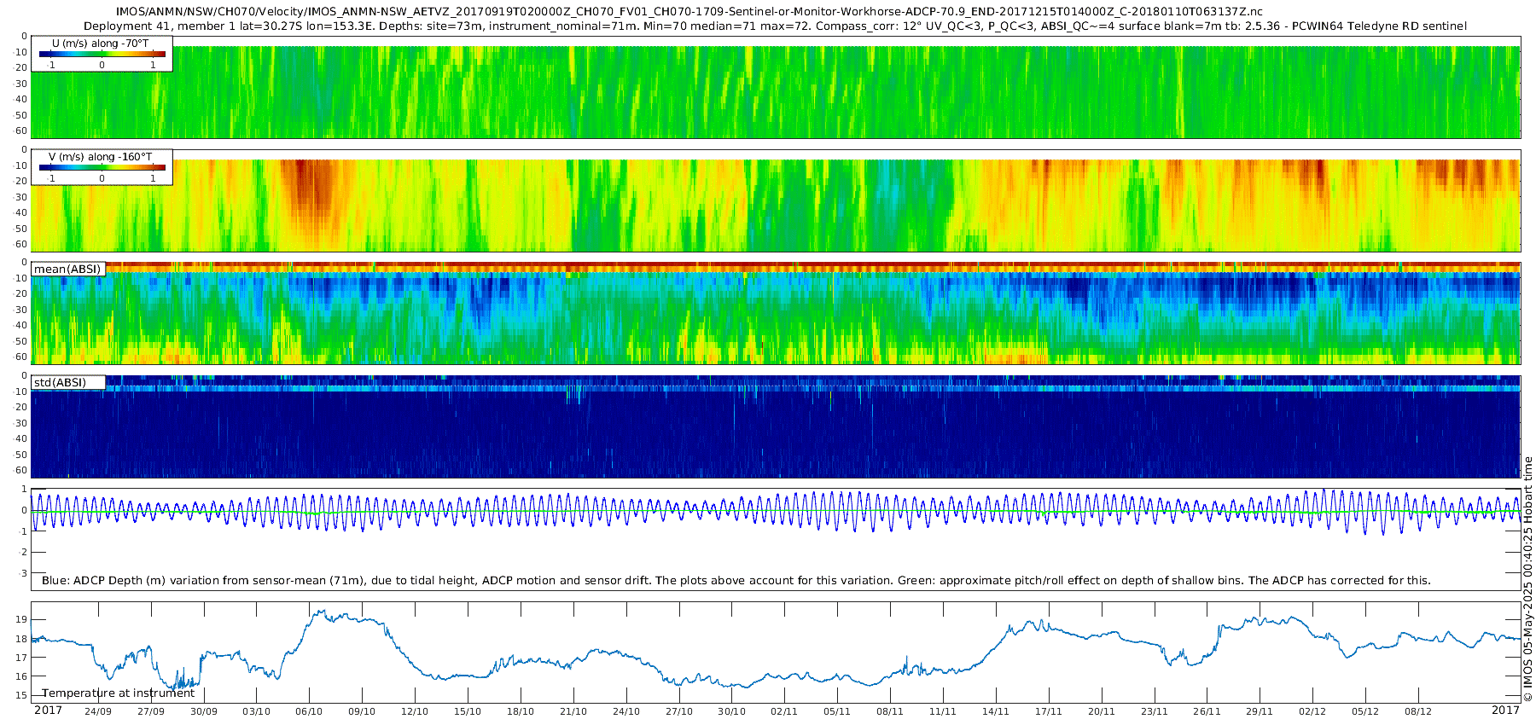Click the 29/11 date tick label
The height and width of the screenshot is (725, 1536).
(x=1260, y=711)
